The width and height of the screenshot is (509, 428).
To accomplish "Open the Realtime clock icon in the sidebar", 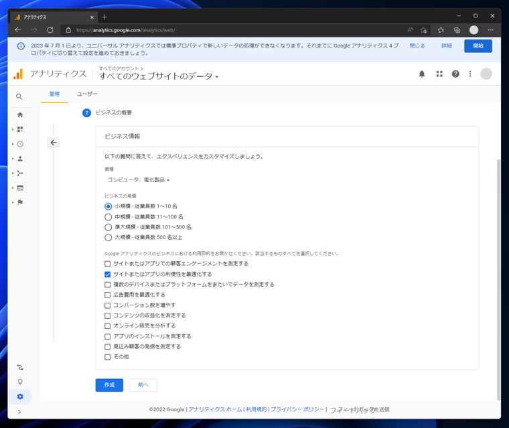I will (x=20, y=144).
